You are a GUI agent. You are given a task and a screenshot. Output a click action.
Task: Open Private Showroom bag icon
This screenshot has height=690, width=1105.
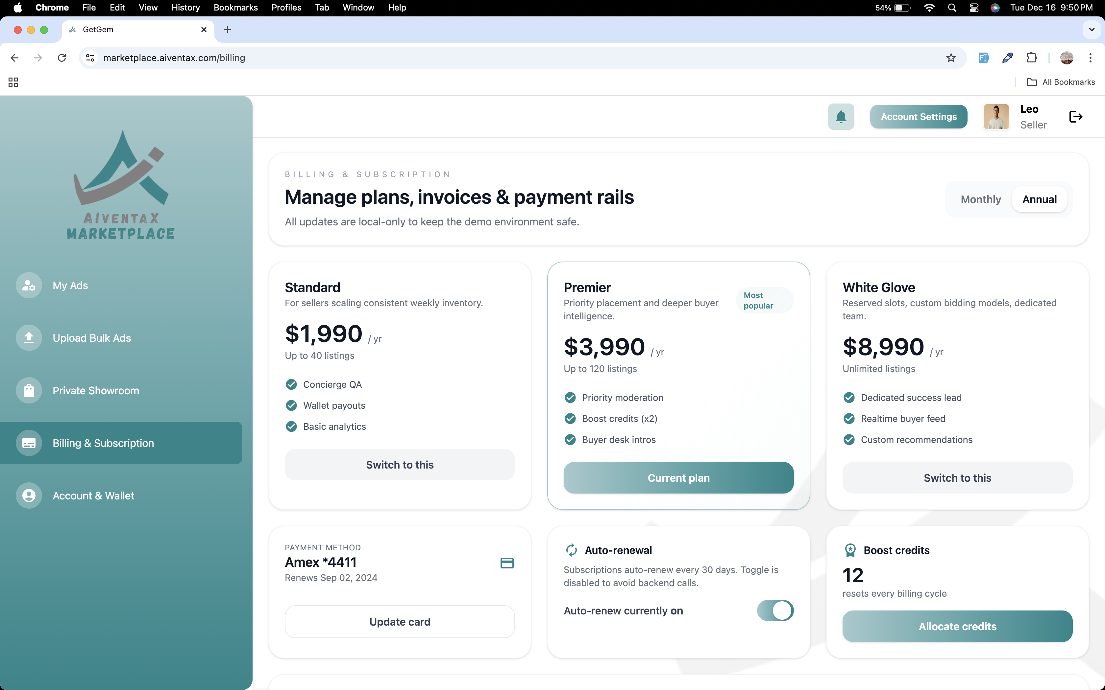29,391
